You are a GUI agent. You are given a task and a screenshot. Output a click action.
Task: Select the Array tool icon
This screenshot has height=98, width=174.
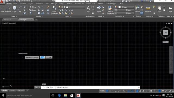click(x=42, y=13)
